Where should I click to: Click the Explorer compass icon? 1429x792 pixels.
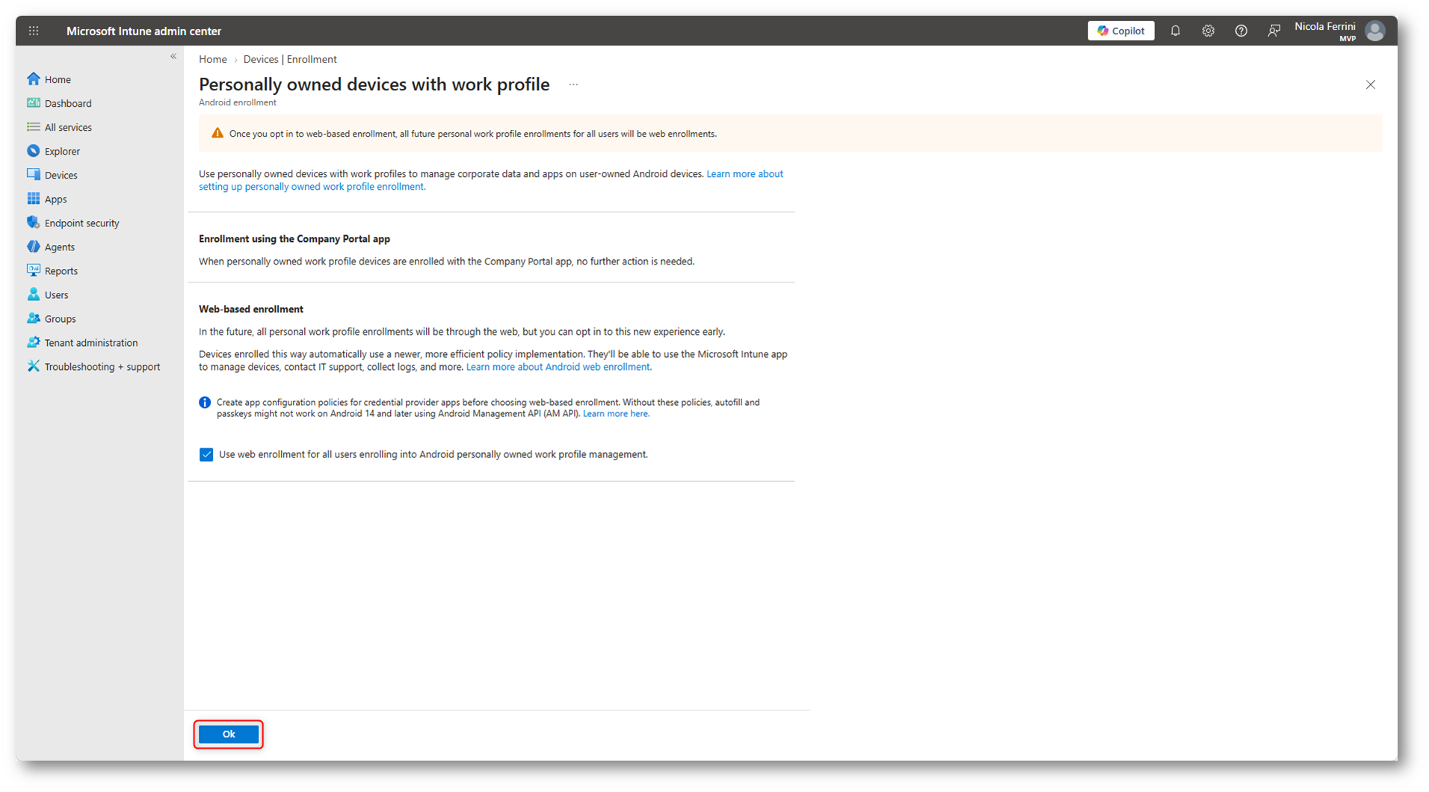pyautogui.click(x=34, y=150)
